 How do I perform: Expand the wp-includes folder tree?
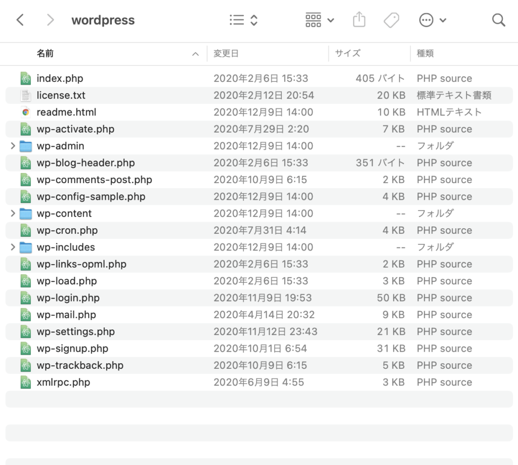coord(13,247)
